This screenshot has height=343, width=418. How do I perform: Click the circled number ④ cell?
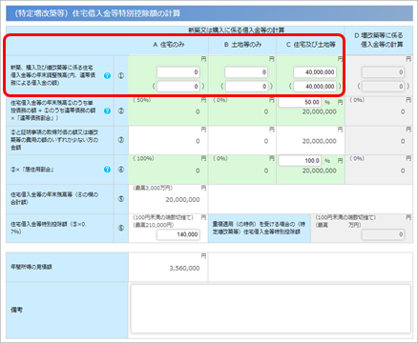click(x=121, y=170)
